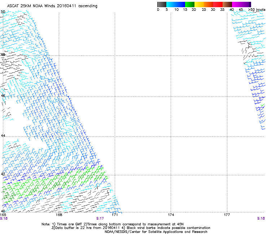This screenshot has width=267, height=234.
Task: Click the legend label '20'
Action: click(x=194, y=10)
